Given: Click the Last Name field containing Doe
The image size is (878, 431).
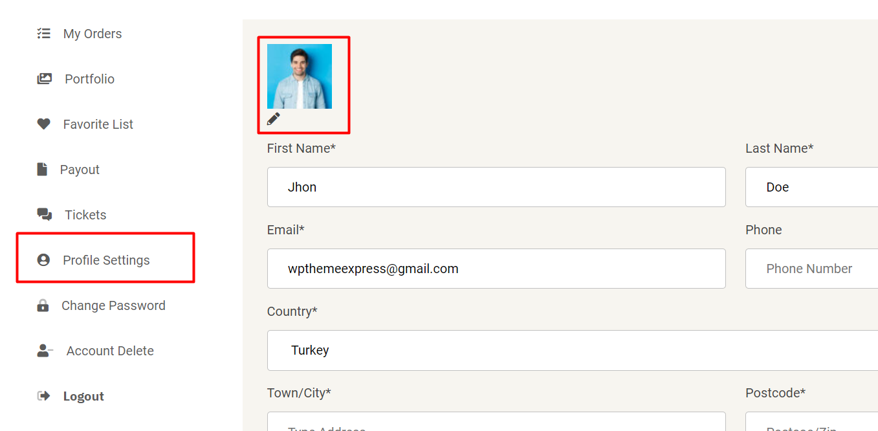Looking at the screenshot, I should (x=812, y=187).
